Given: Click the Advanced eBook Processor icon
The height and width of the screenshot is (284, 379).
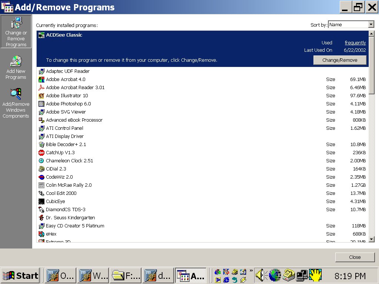Looking at the screenshot, I should click(x=41, y=120).
